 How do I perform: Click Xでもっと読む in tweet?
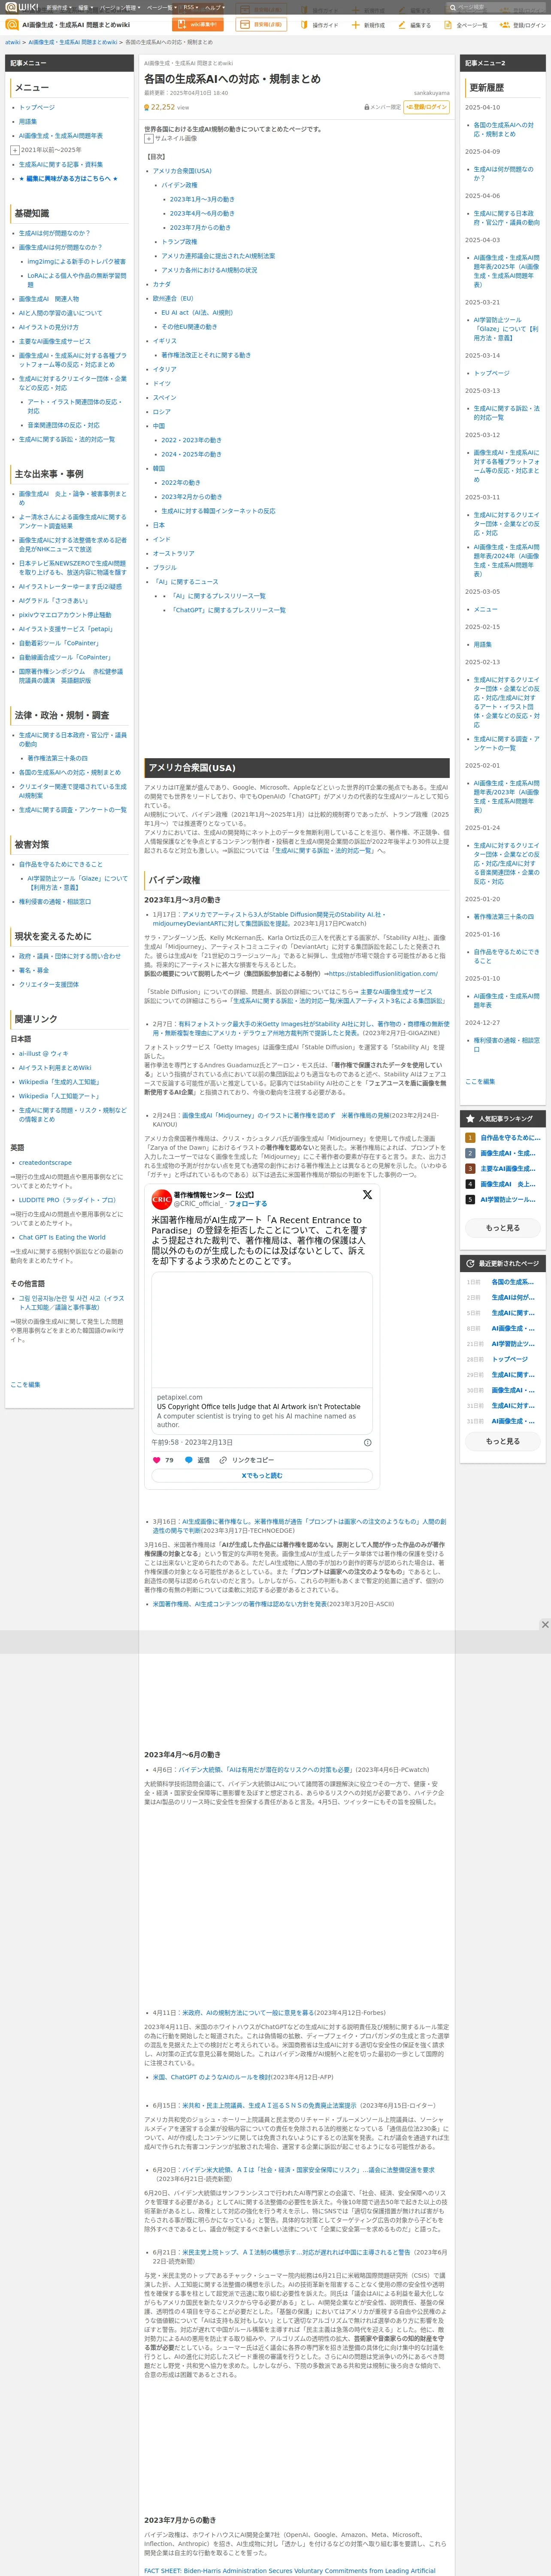262,1475
